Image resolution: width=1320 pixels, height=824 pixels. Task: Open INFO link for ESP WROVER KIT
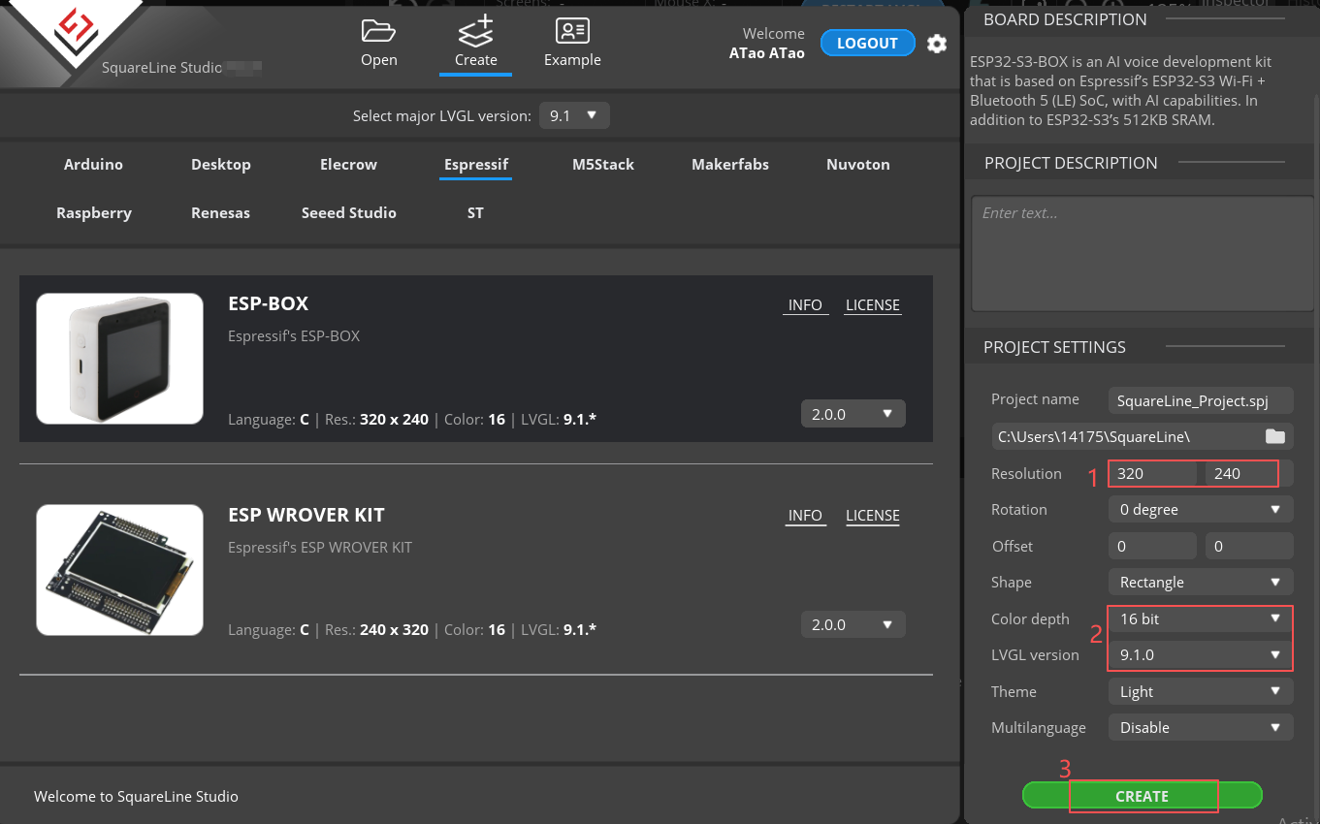[x=805, y=516]
